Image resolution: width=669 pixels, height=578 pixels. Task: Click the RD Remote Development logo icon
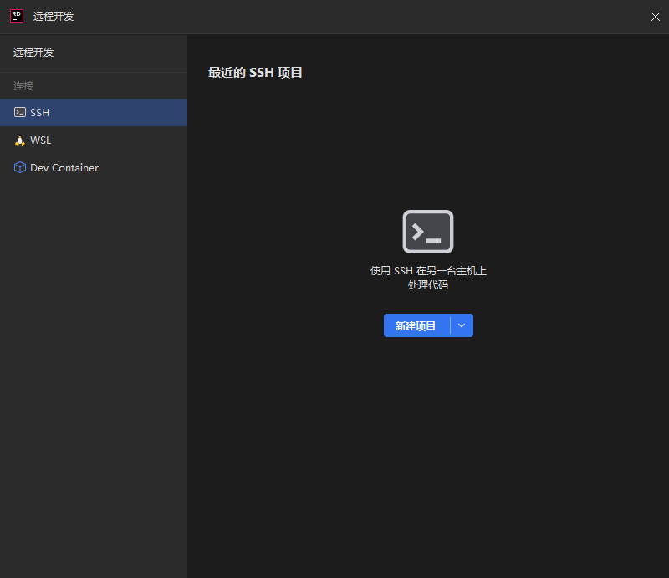click(16, 16)
